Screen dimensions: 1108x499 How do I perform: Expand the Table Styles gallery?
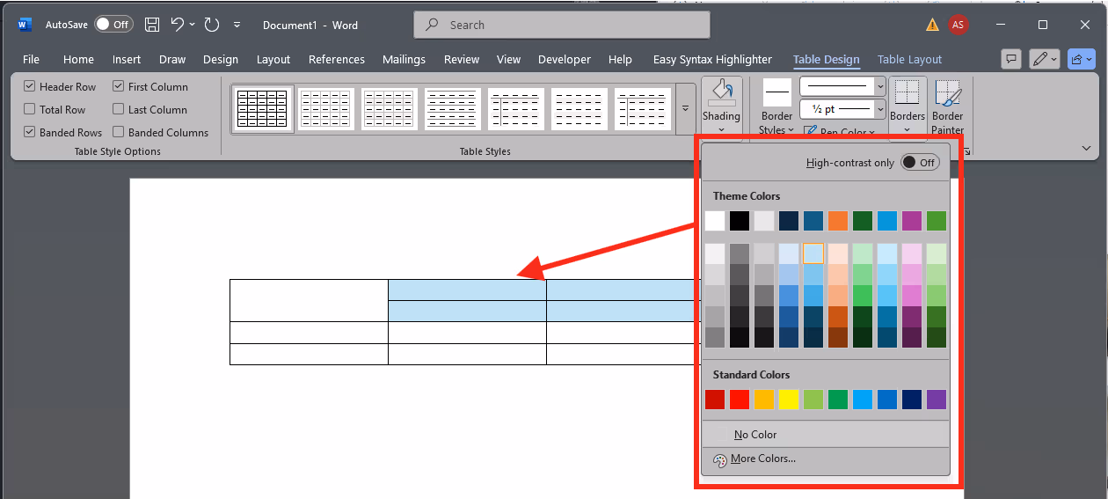point(685,108)
